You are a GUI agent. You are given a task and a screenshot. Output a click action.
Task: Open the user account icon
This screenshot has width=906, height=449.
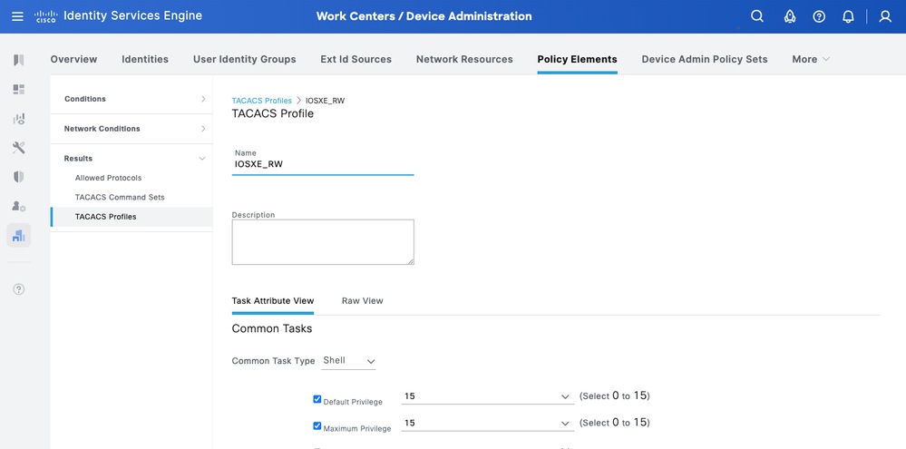[885, 16]
